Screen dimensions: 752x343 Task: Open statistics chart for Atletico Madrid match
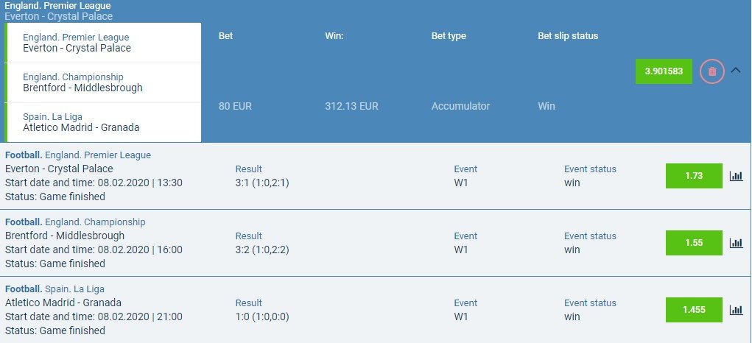(737, 310)
